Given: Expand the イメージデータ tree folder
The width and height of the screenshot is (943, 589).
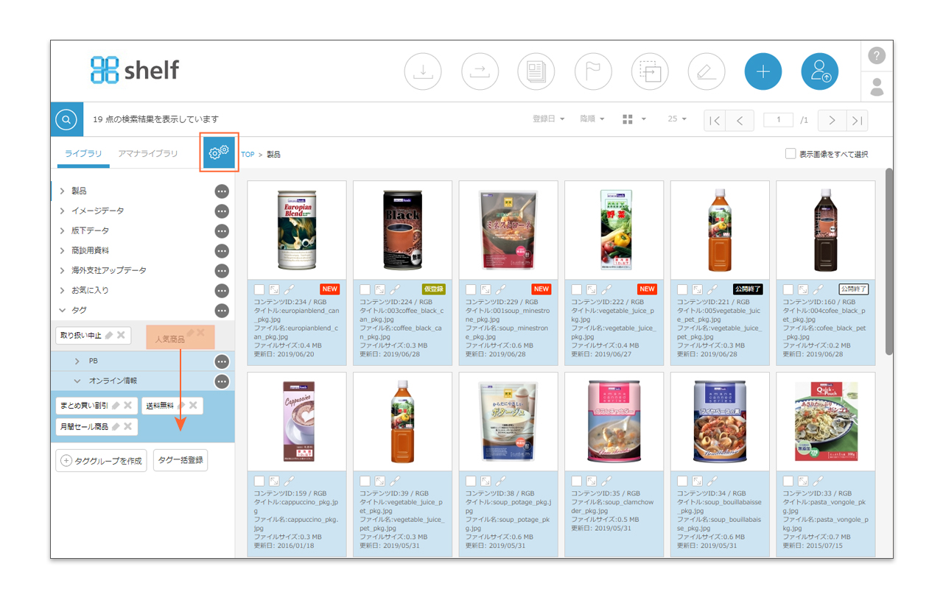Looking at the screenshot, I should coord(63,211).
